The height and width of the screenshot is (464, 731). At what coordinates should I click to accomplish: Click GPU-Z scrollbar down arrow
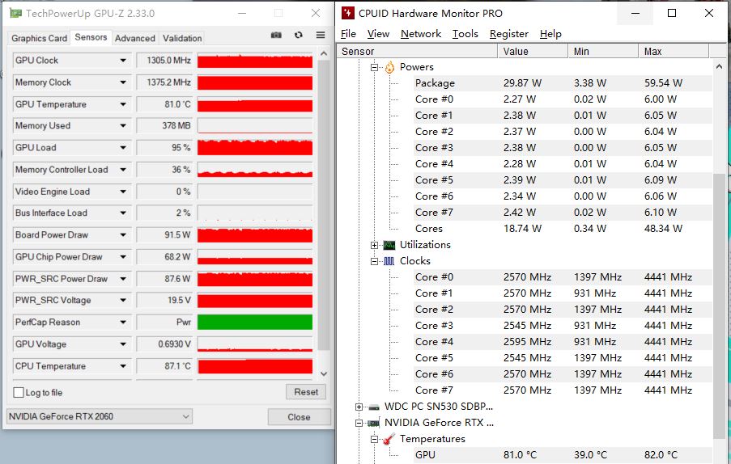324,373
